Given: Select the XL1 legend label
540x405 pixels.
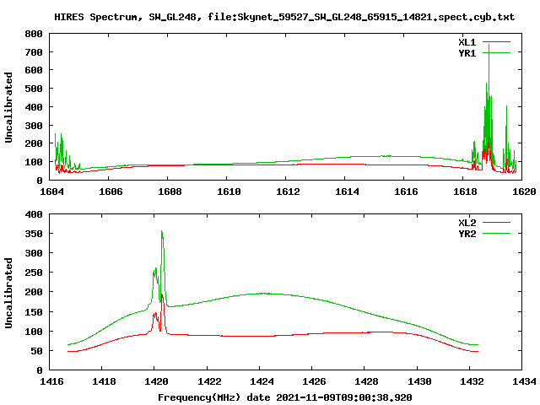Looking at the screenshot, I should [467, 42].
